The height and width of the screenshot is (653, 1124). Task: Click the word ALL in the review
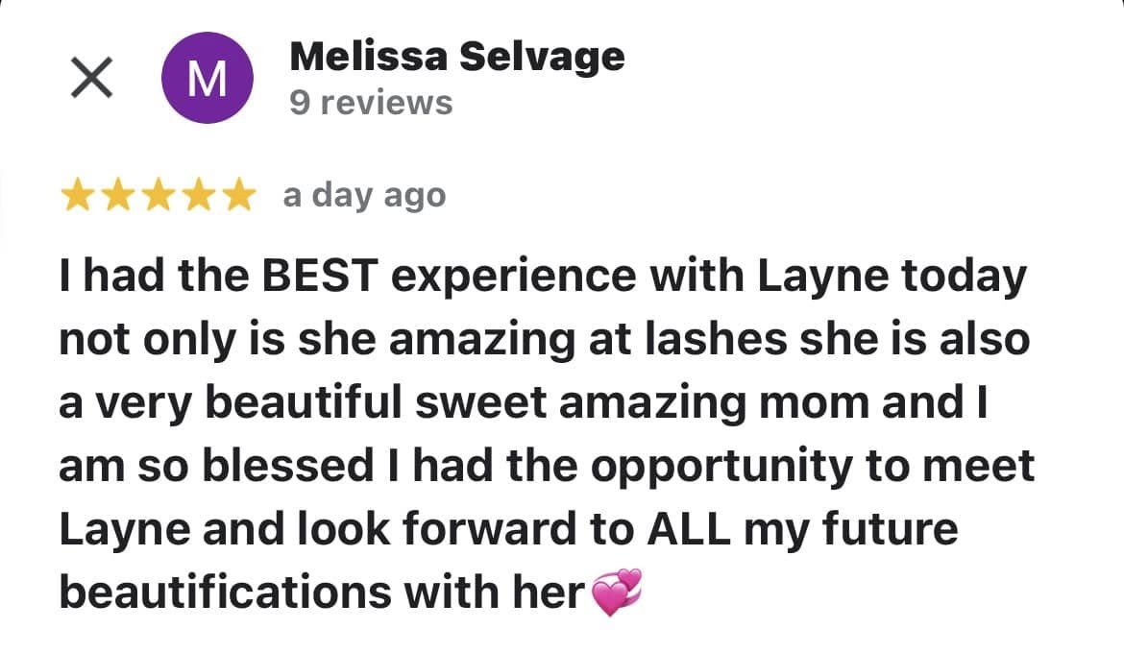tap(689, 529)
